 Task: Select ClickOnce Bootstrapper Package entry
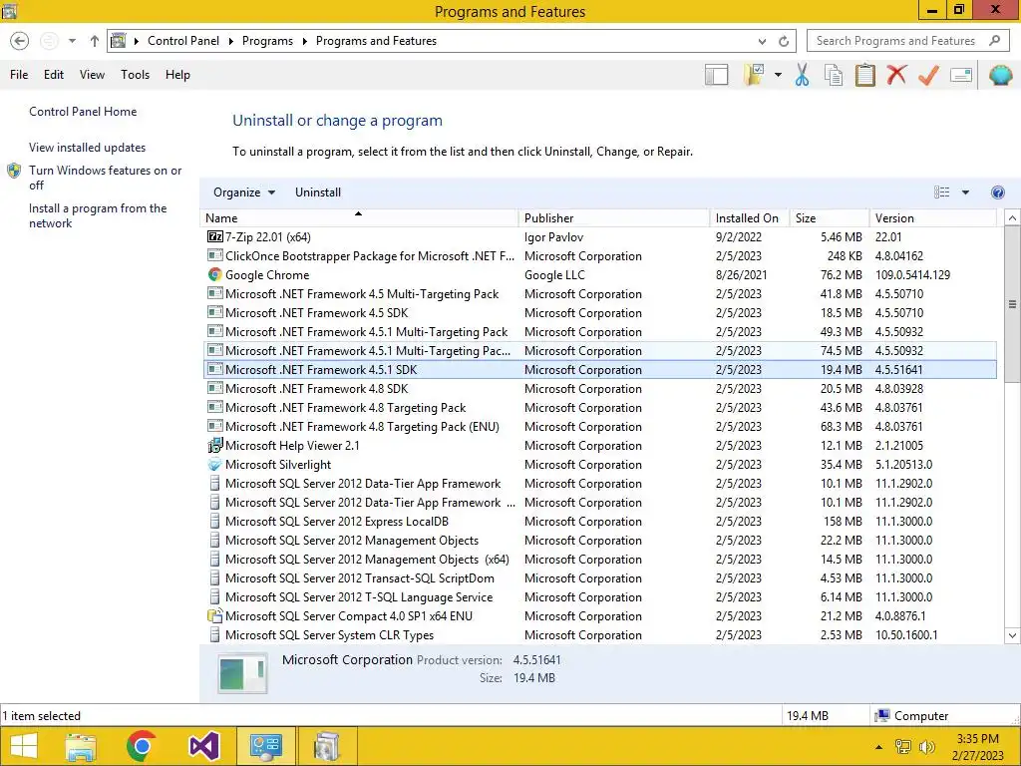(599, 256)
